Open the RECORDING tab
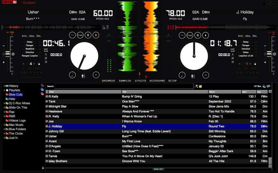The image size is (278, 173). pos(157,81)
